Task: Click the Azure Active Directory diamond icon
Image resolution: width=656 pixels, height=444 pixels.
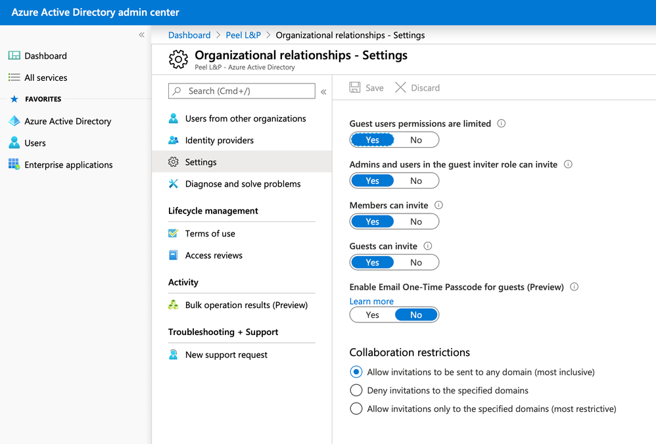Action: pos(14,122)
